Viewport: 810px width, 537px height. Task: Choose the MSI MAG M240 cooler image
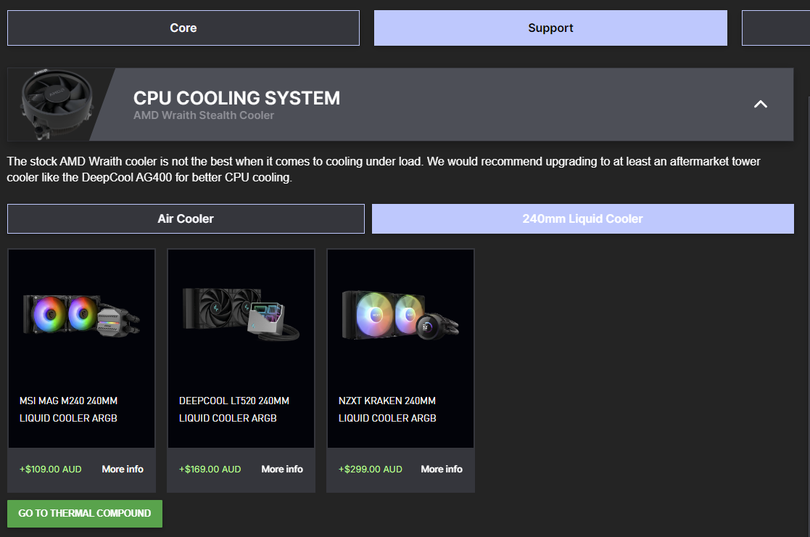point(82,315)
